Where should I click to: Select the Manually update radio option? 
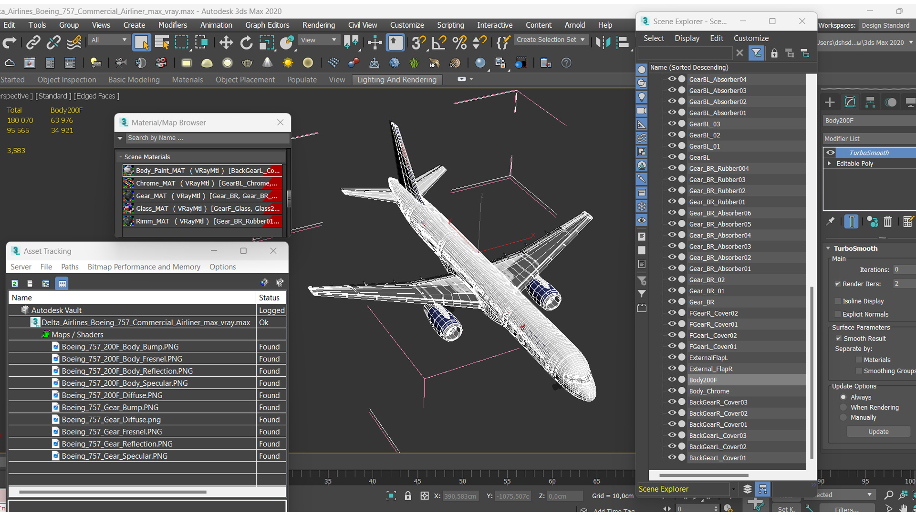[843, 417]
